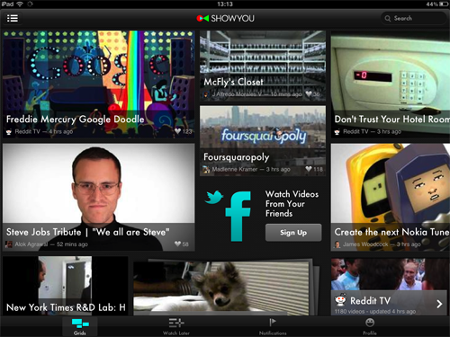Open the list menu icon at top left

pyautogui.click(x=13, y=18)
